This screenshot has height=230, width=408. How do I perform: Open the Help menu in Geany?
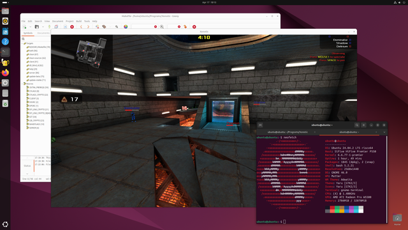click(x=95, y=21)
